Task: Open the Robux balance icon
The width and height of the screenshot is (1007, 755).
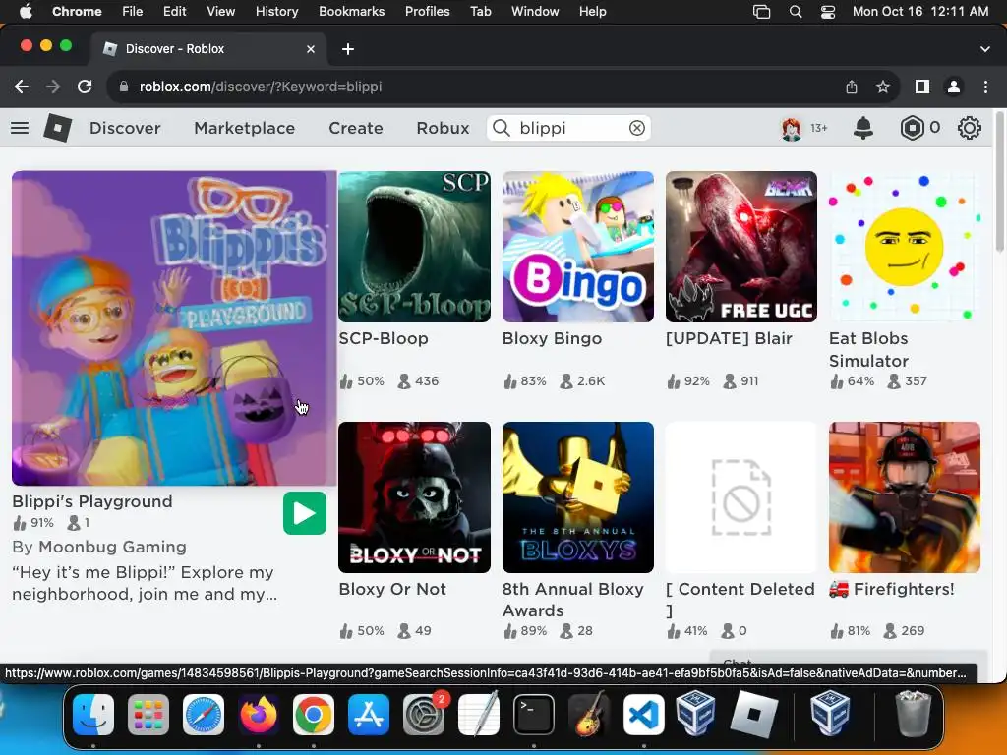Action: (912, 128)
